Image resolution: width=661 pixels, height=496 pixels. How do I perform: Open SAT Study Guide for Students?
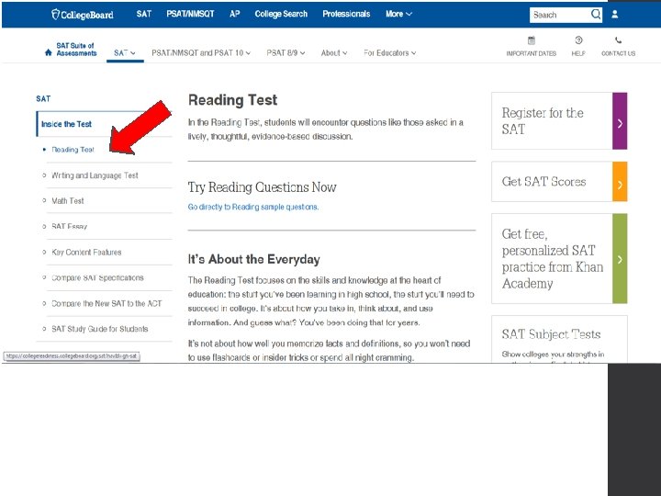pyautogui.click(x=99, y=329)
